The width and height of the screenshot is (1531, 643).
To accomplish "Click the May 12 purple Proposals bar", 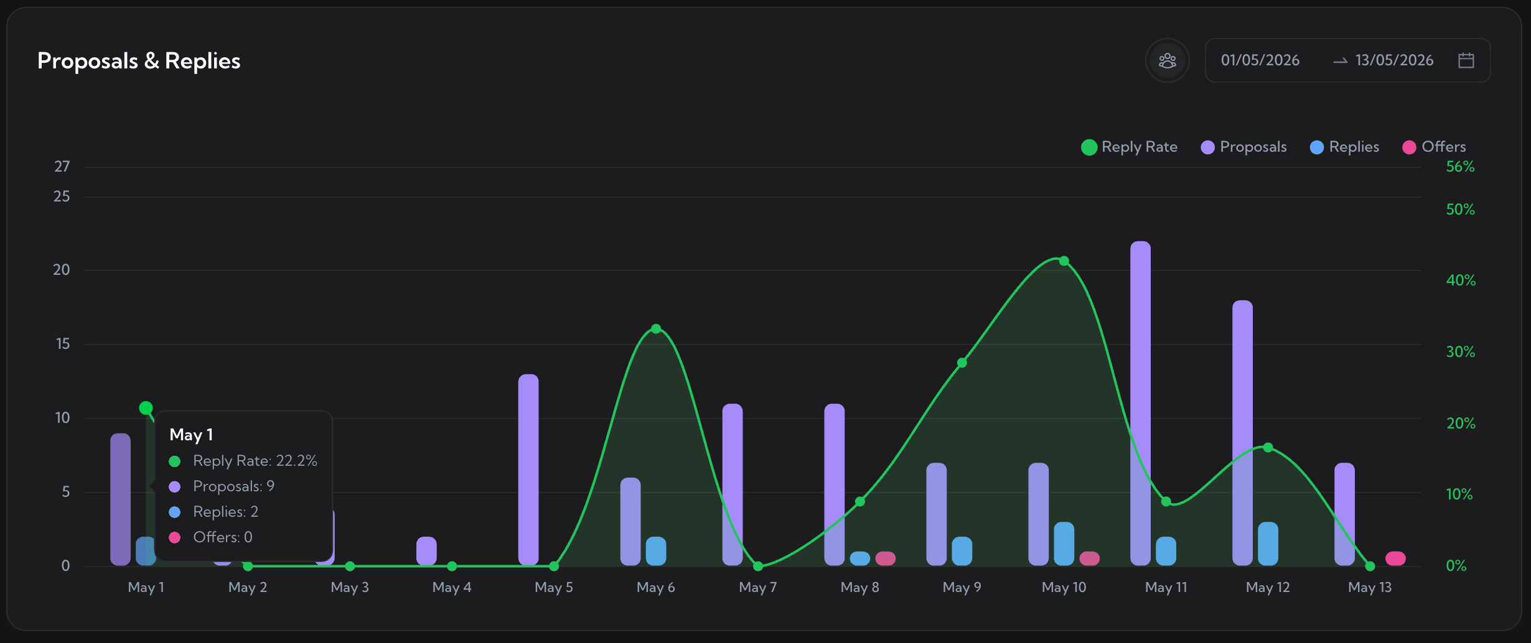I will (x=1242, y=433).
